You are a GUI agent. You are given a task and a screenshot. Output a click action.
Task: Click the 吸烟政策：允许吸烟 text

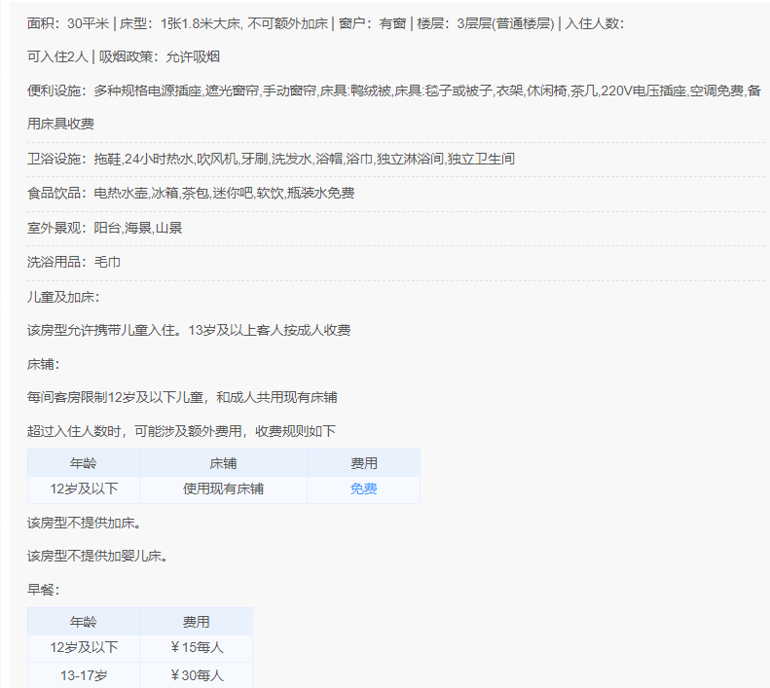click(x=159, y=57)
